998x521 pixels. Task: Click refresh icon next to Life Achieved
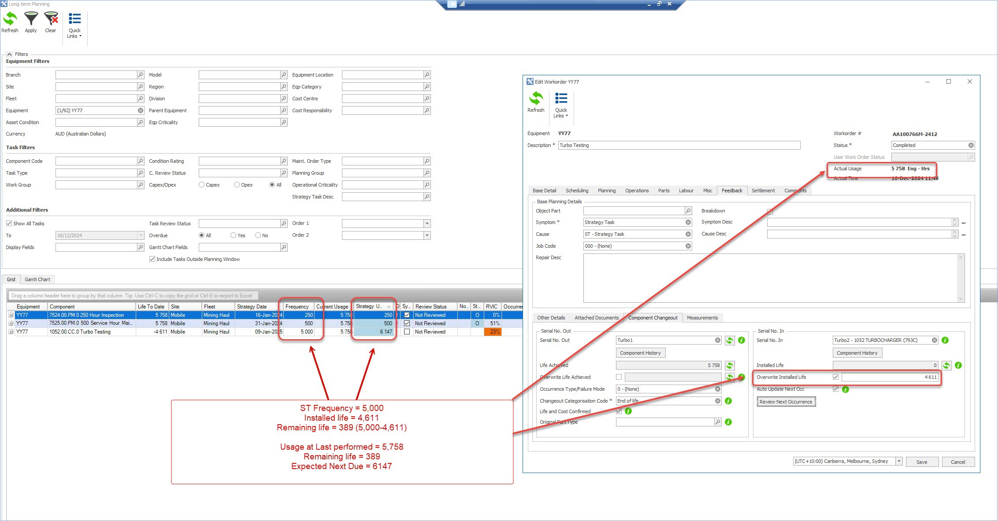[x=730, y=365]
